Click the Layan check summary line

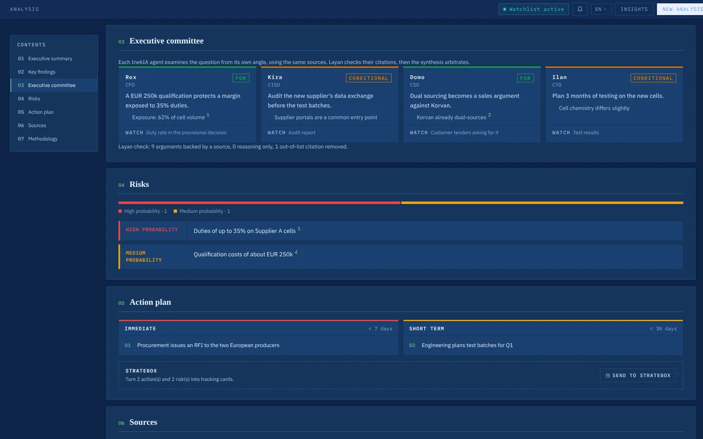(x=233, y=147)
